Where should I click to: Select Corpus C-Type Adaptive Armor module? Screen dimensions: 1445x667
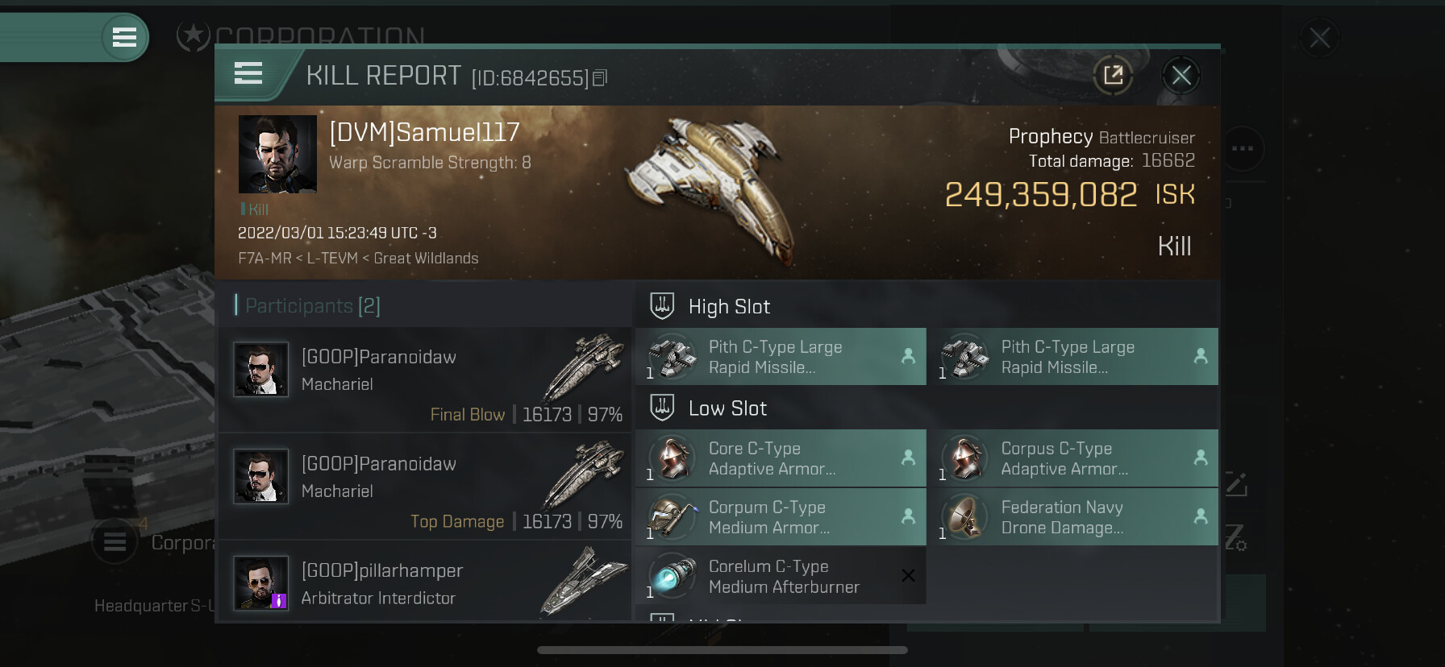[1072, 458]
